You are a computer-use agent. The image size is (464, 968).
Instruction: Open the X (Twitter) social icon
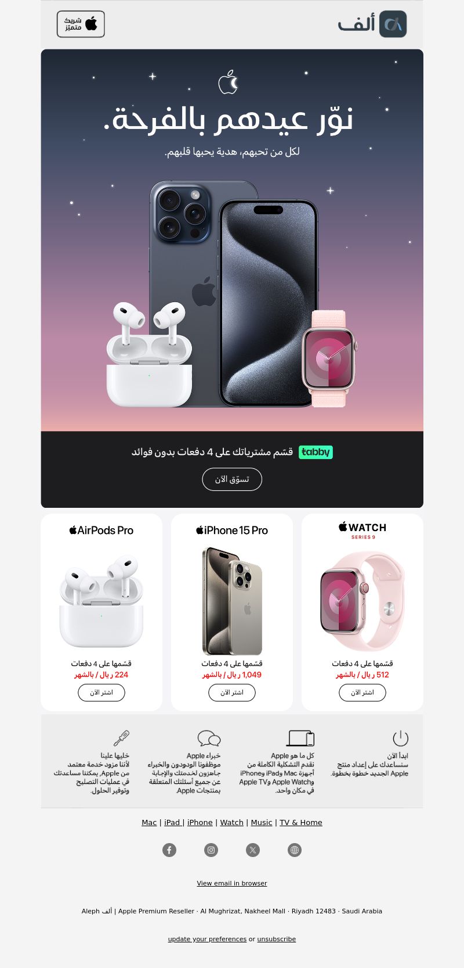(253, 850)
